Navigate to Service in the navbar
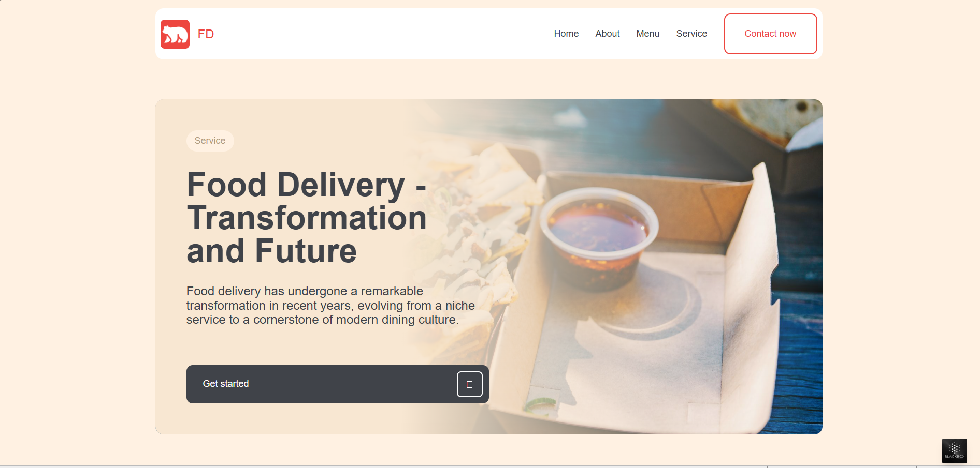 [691, 34]
